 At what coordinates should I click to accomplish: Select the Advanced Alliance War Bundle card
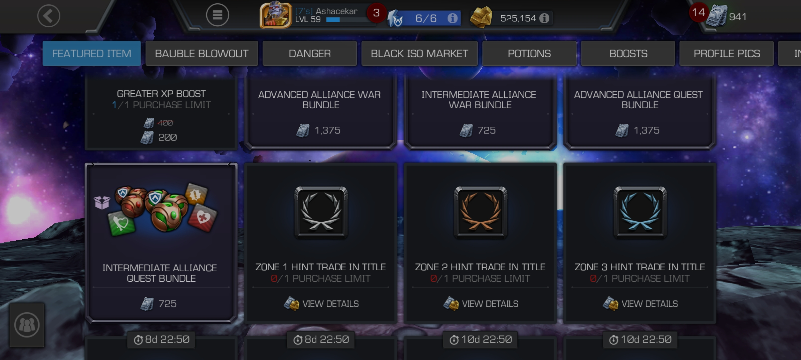pyautogui.click(x=320, y=112)
